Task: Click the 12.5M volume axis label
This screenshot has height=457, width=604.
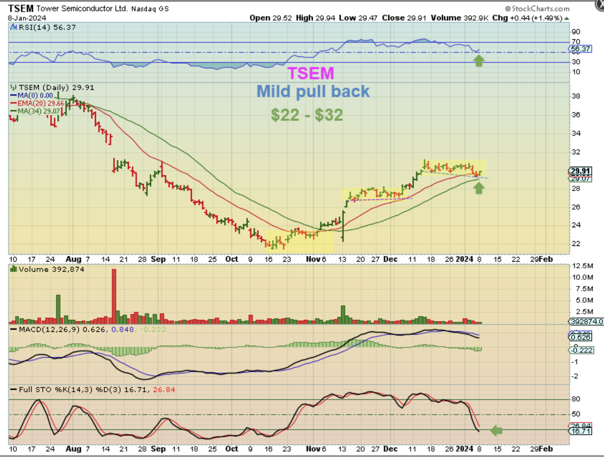Action: click(583, 266)
